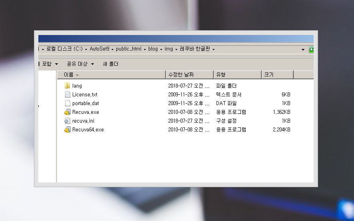The image size is (354, 221).
Task: Navigate to public_html breadcrumb
Action: pos(129,49)
